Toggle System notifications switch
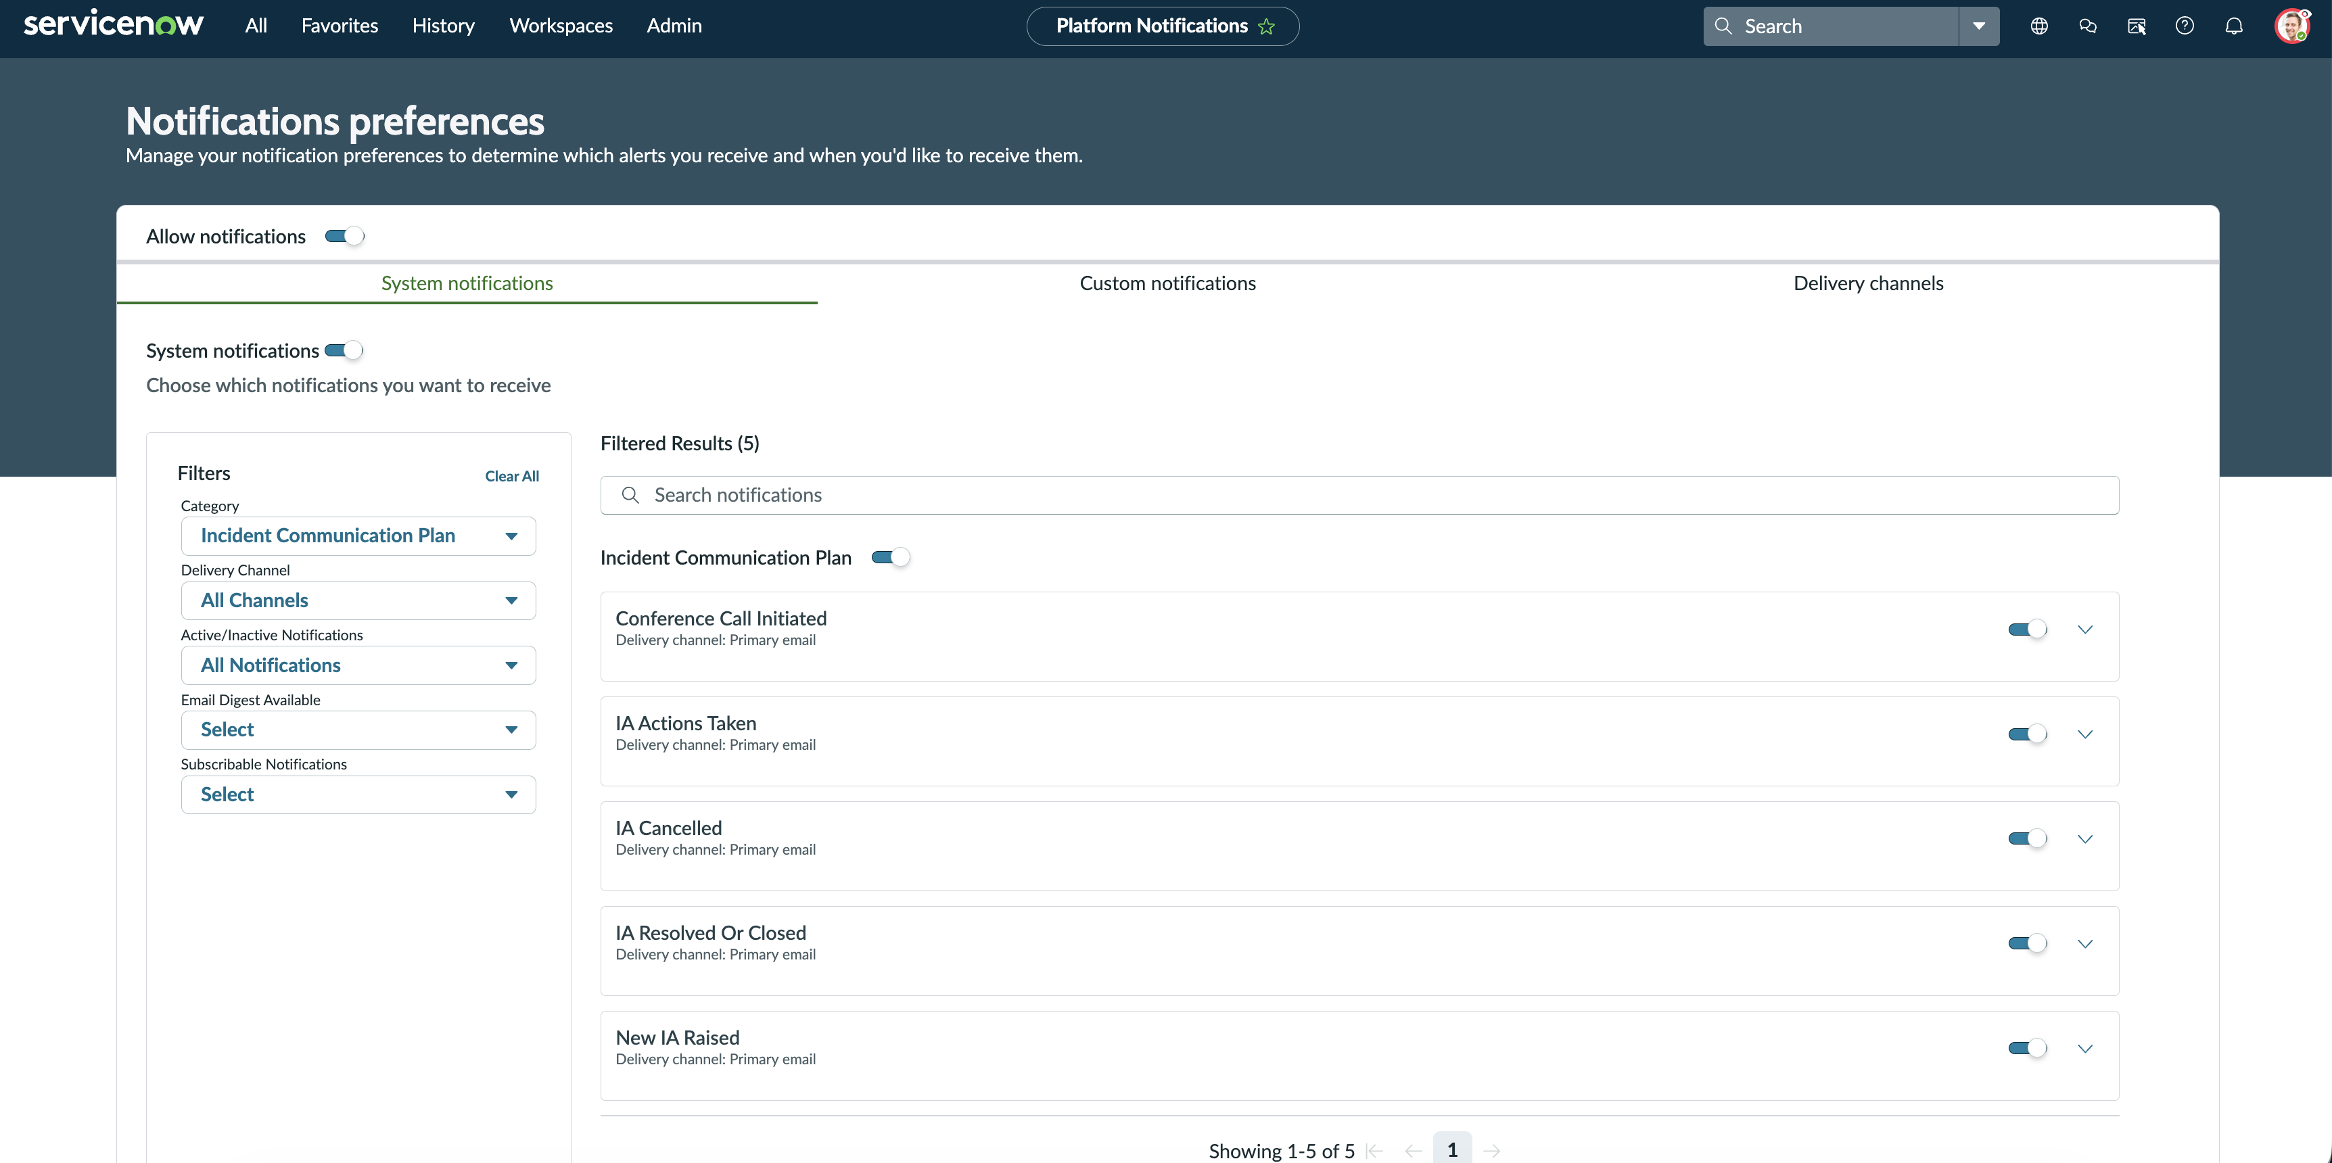The height and width of the screenshot is (1163, 2332). point(344,350)
